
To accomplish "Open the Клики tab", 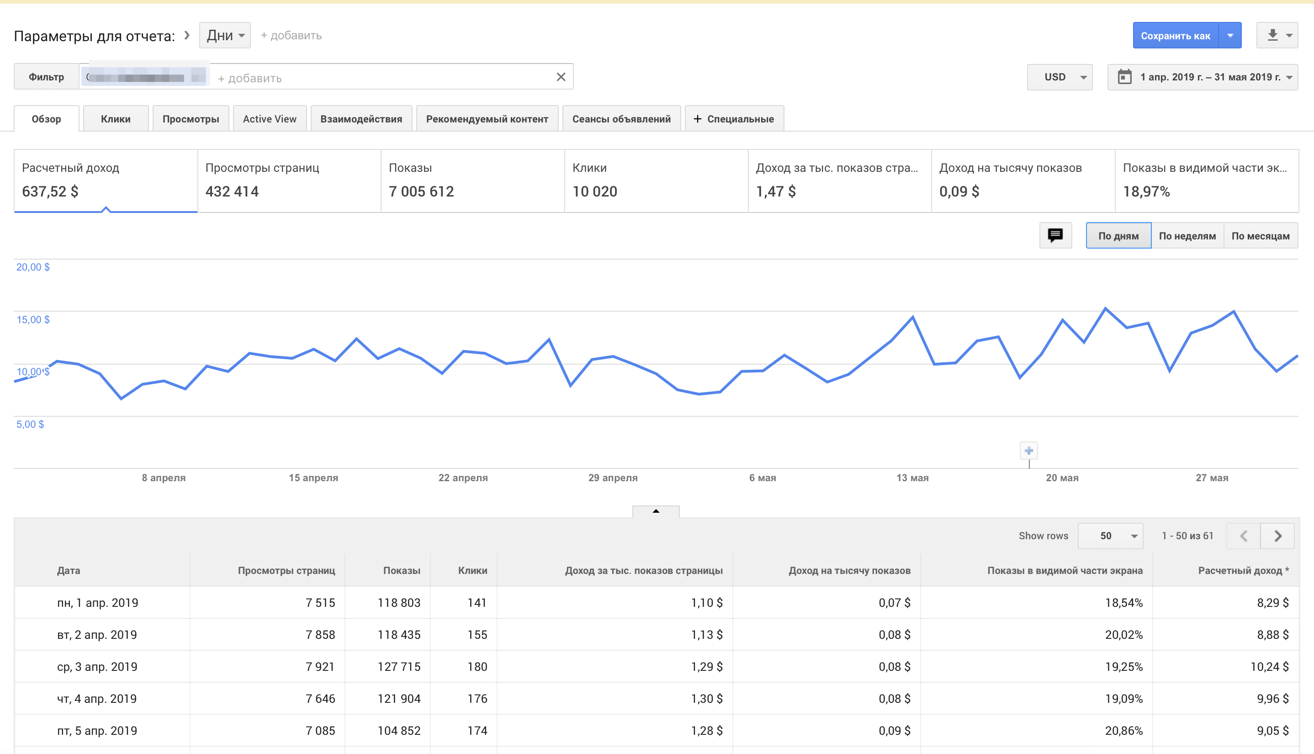I will (x=116, y=119).
